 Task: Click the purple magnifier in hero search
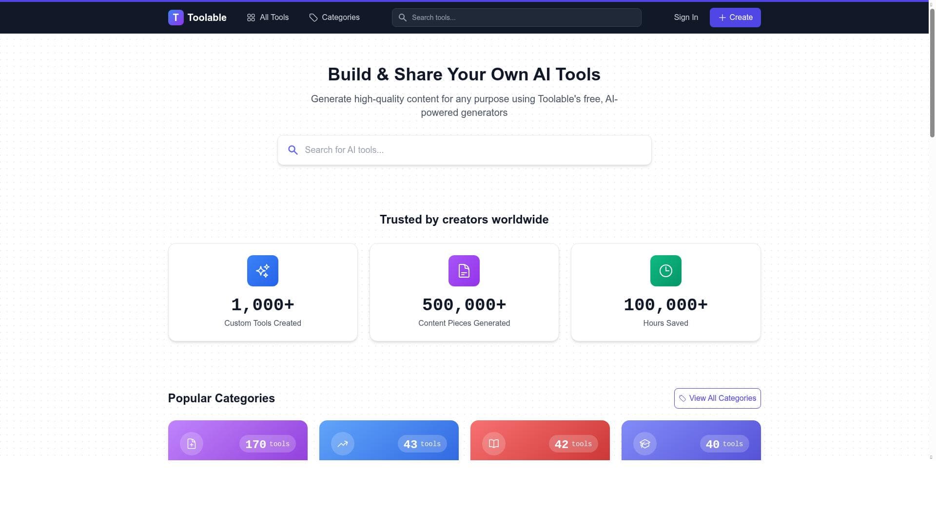point(292,150)
